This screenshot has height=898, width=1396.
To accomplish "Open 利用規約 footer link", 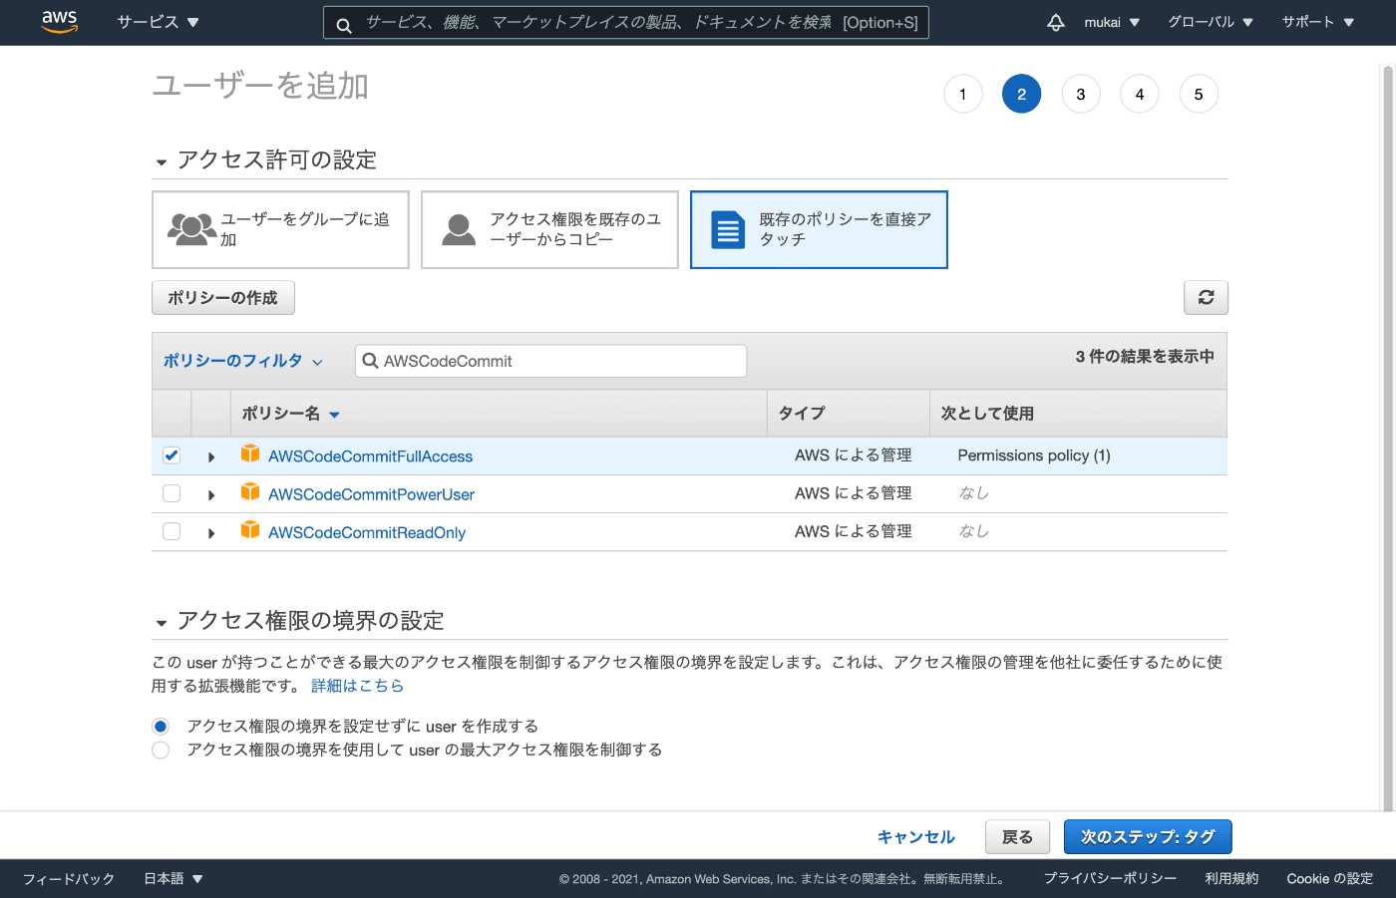I will click(1231, 879).
